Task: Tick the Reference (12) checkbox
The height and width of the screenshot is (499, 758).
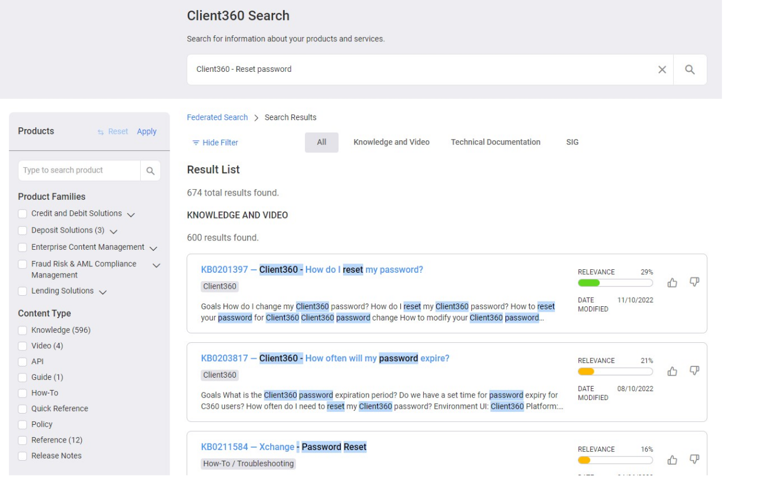Action: (22, 440)
